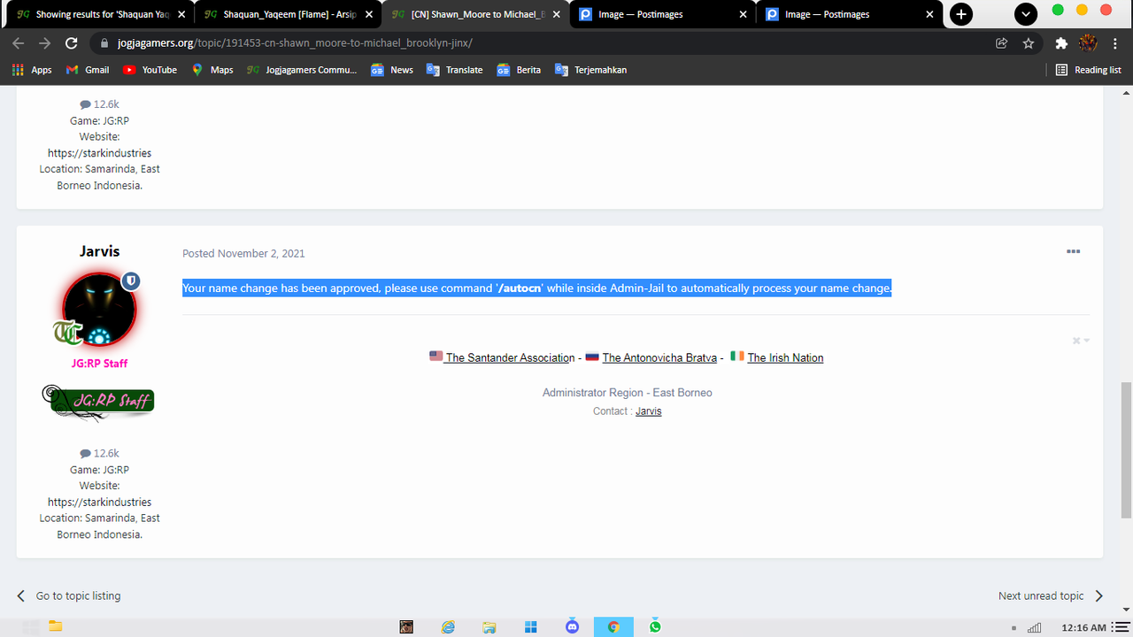Image resolution: width=1133 pixels, height=637 pixels.
Task: Open the yellow folder icon on the taskbar
Action: click(x=55, y=626)
